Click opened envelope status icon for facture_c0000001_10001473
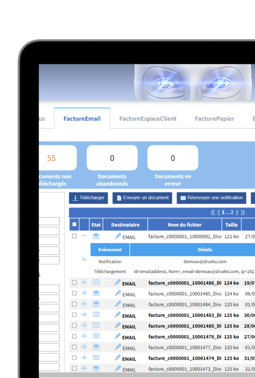 coord(96,368)
